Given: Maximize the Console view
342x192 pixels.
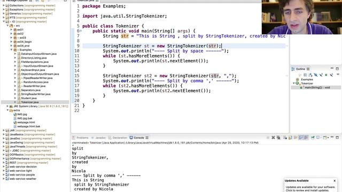Looking at the screenshot, I should tap(337, 138).
